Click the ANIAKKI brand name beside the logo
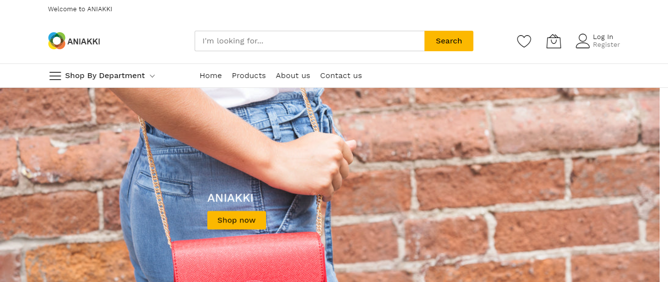Image resolution: width=668 pixels, height=282 pixels. tap(84, 41)
